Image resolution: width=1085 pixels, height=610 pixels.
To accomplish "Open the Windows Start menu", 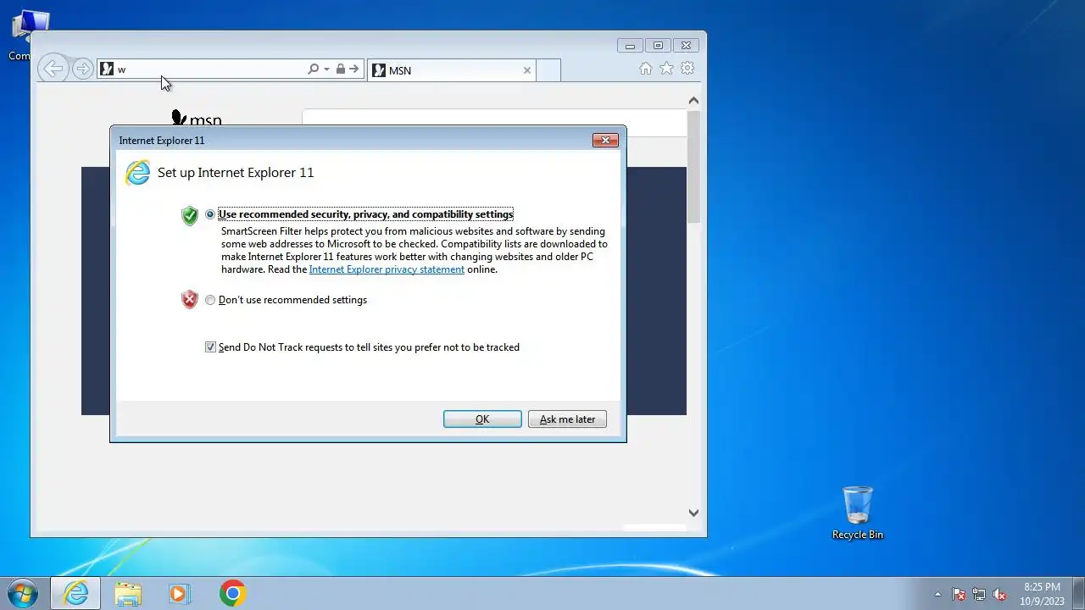I will pos(22,593).
